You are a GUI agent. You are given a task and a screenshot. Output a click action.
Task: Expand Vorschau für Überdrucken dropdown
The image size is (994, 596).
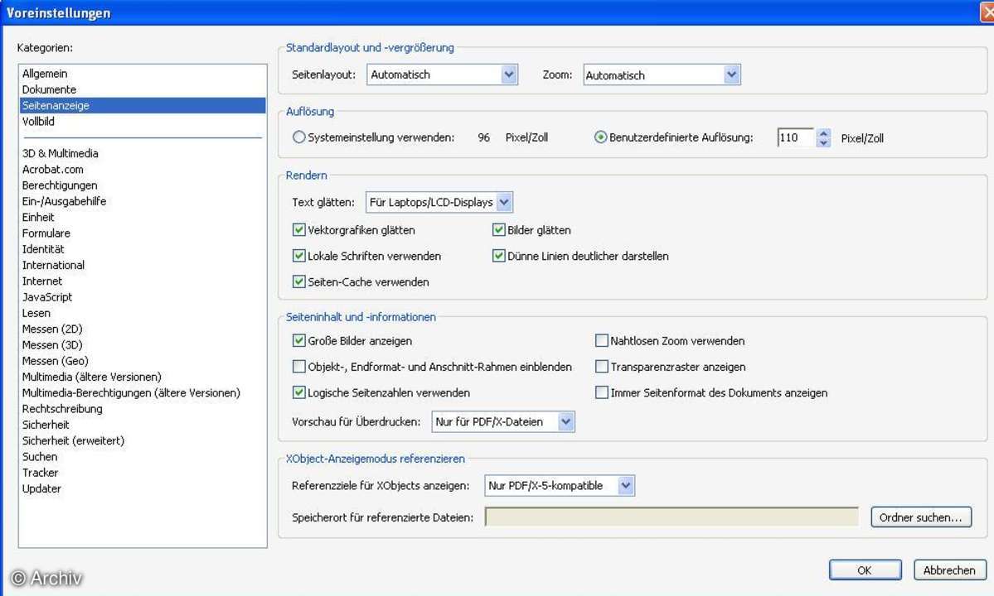565,422
